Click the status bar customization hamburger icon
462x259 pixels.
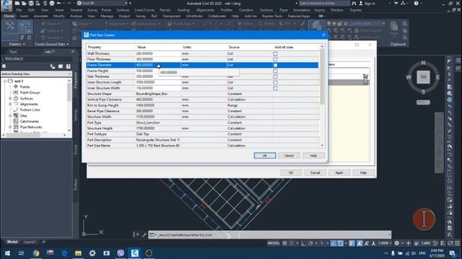tap(457, 243)
